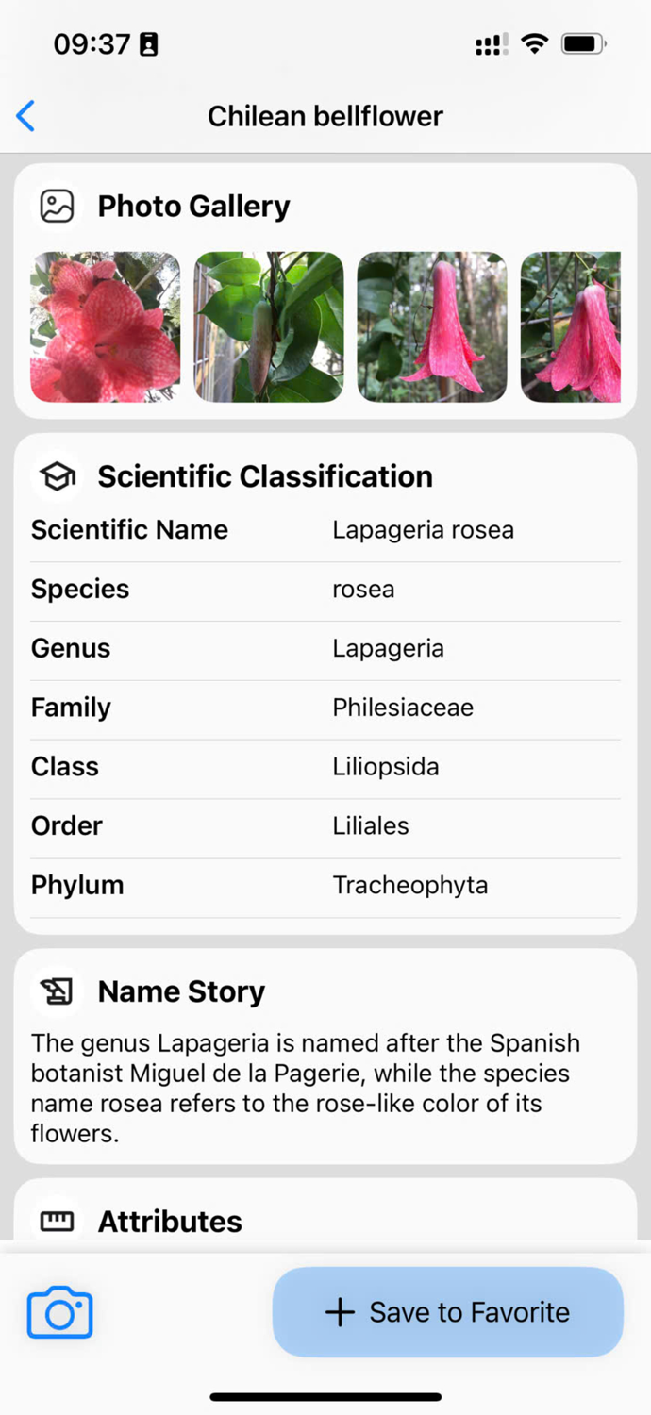Save the Chilean bellflower to favorites

(x=447, y=1311)
